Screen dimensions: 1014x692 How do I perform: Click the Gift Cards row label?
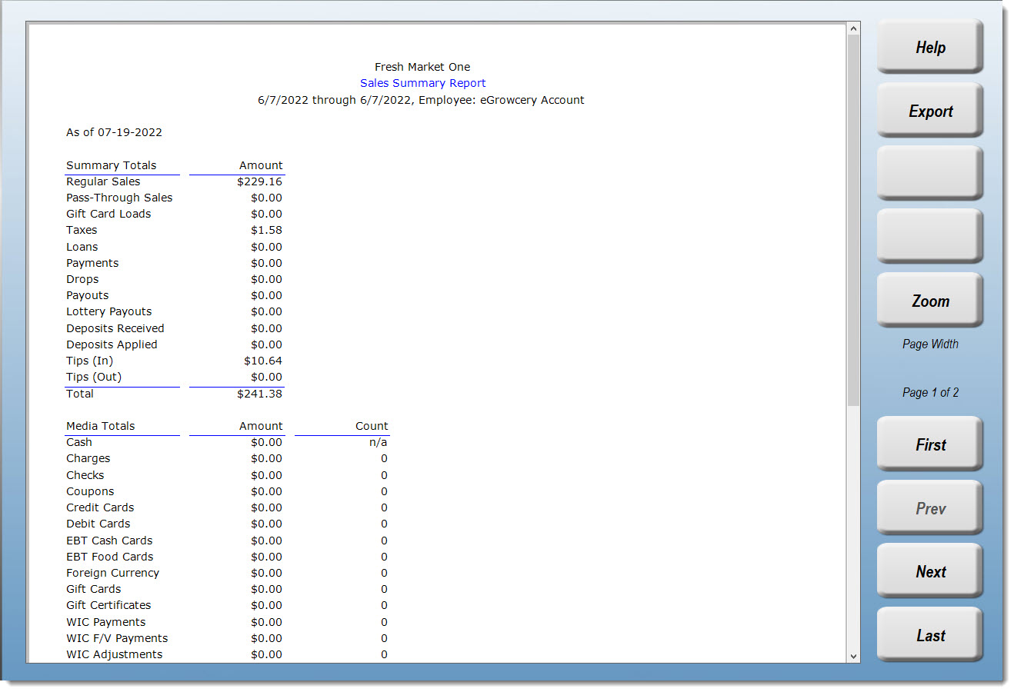(94, 589)
